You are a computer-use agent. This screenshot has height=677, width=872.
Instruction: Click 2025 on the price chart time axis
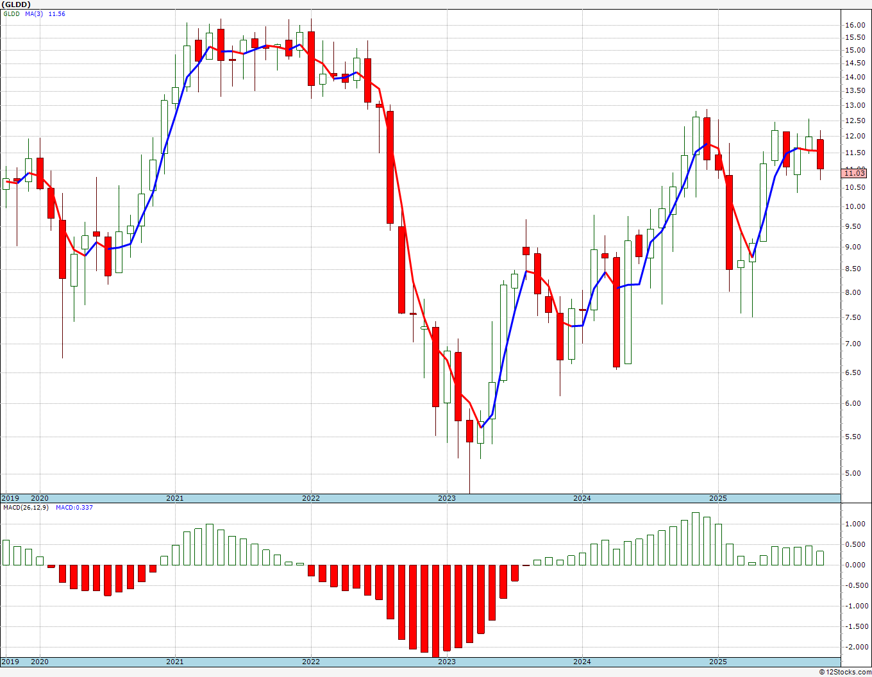(x=718, y=498)
